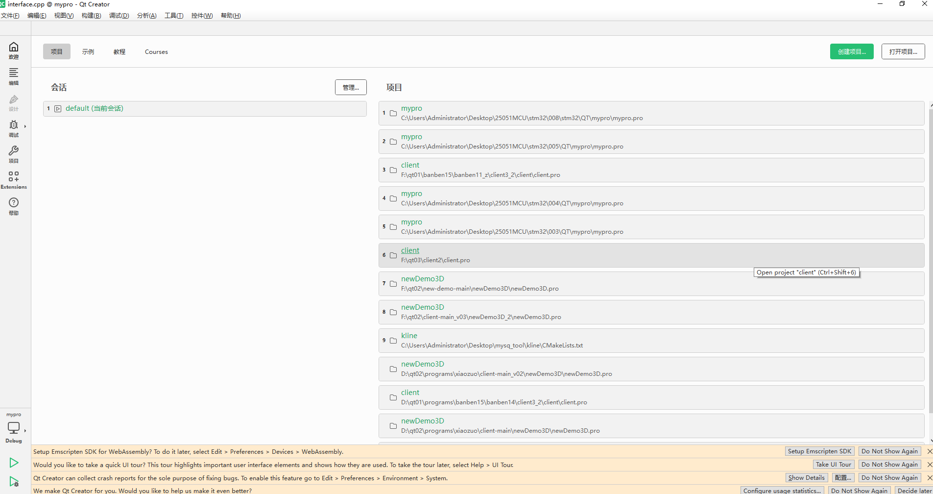Click Take UI Tour button

click(834, 465)
